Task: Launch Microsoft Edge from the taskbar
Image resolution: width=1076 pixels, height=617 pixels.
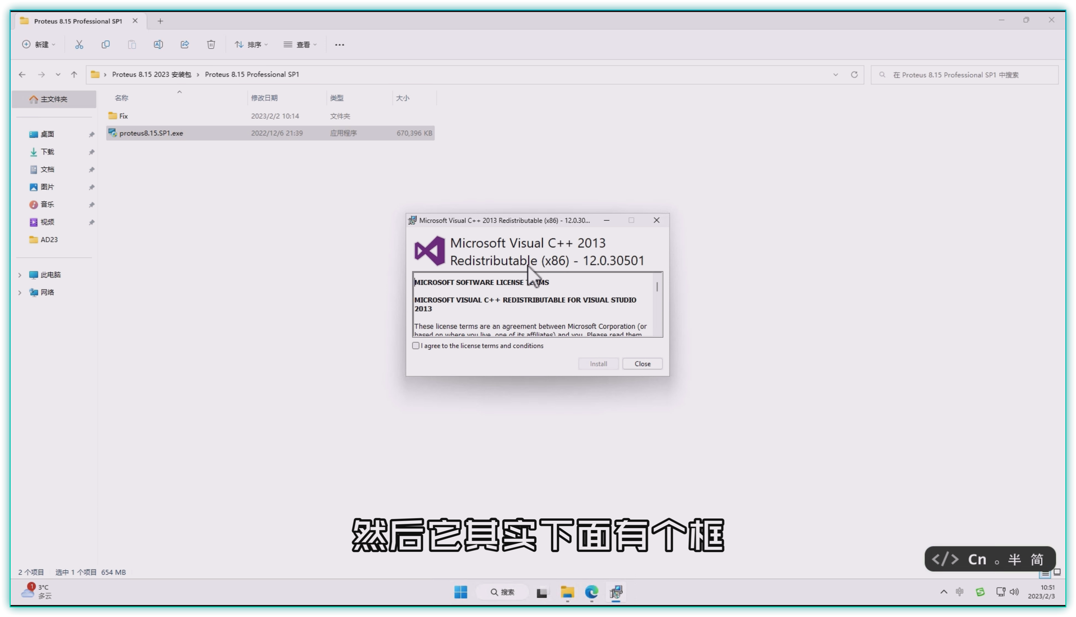Action: (591, 592)
